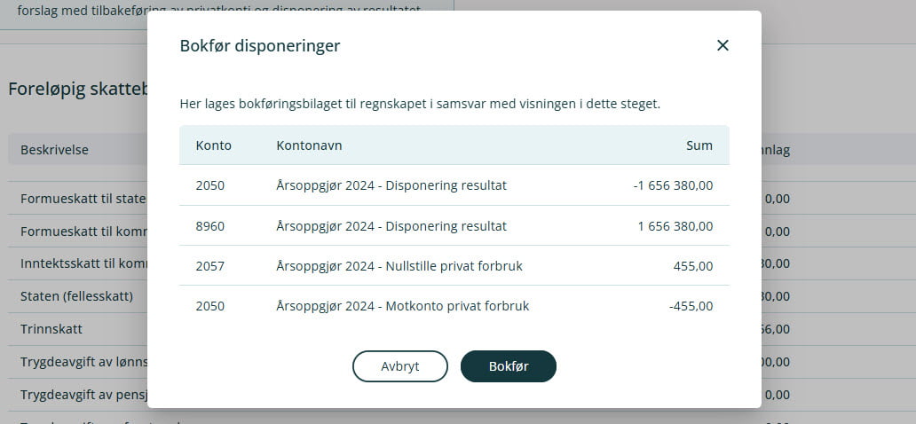Select account number 8960 cell
This screenshot has width=916, height=424.
(210, 226)
